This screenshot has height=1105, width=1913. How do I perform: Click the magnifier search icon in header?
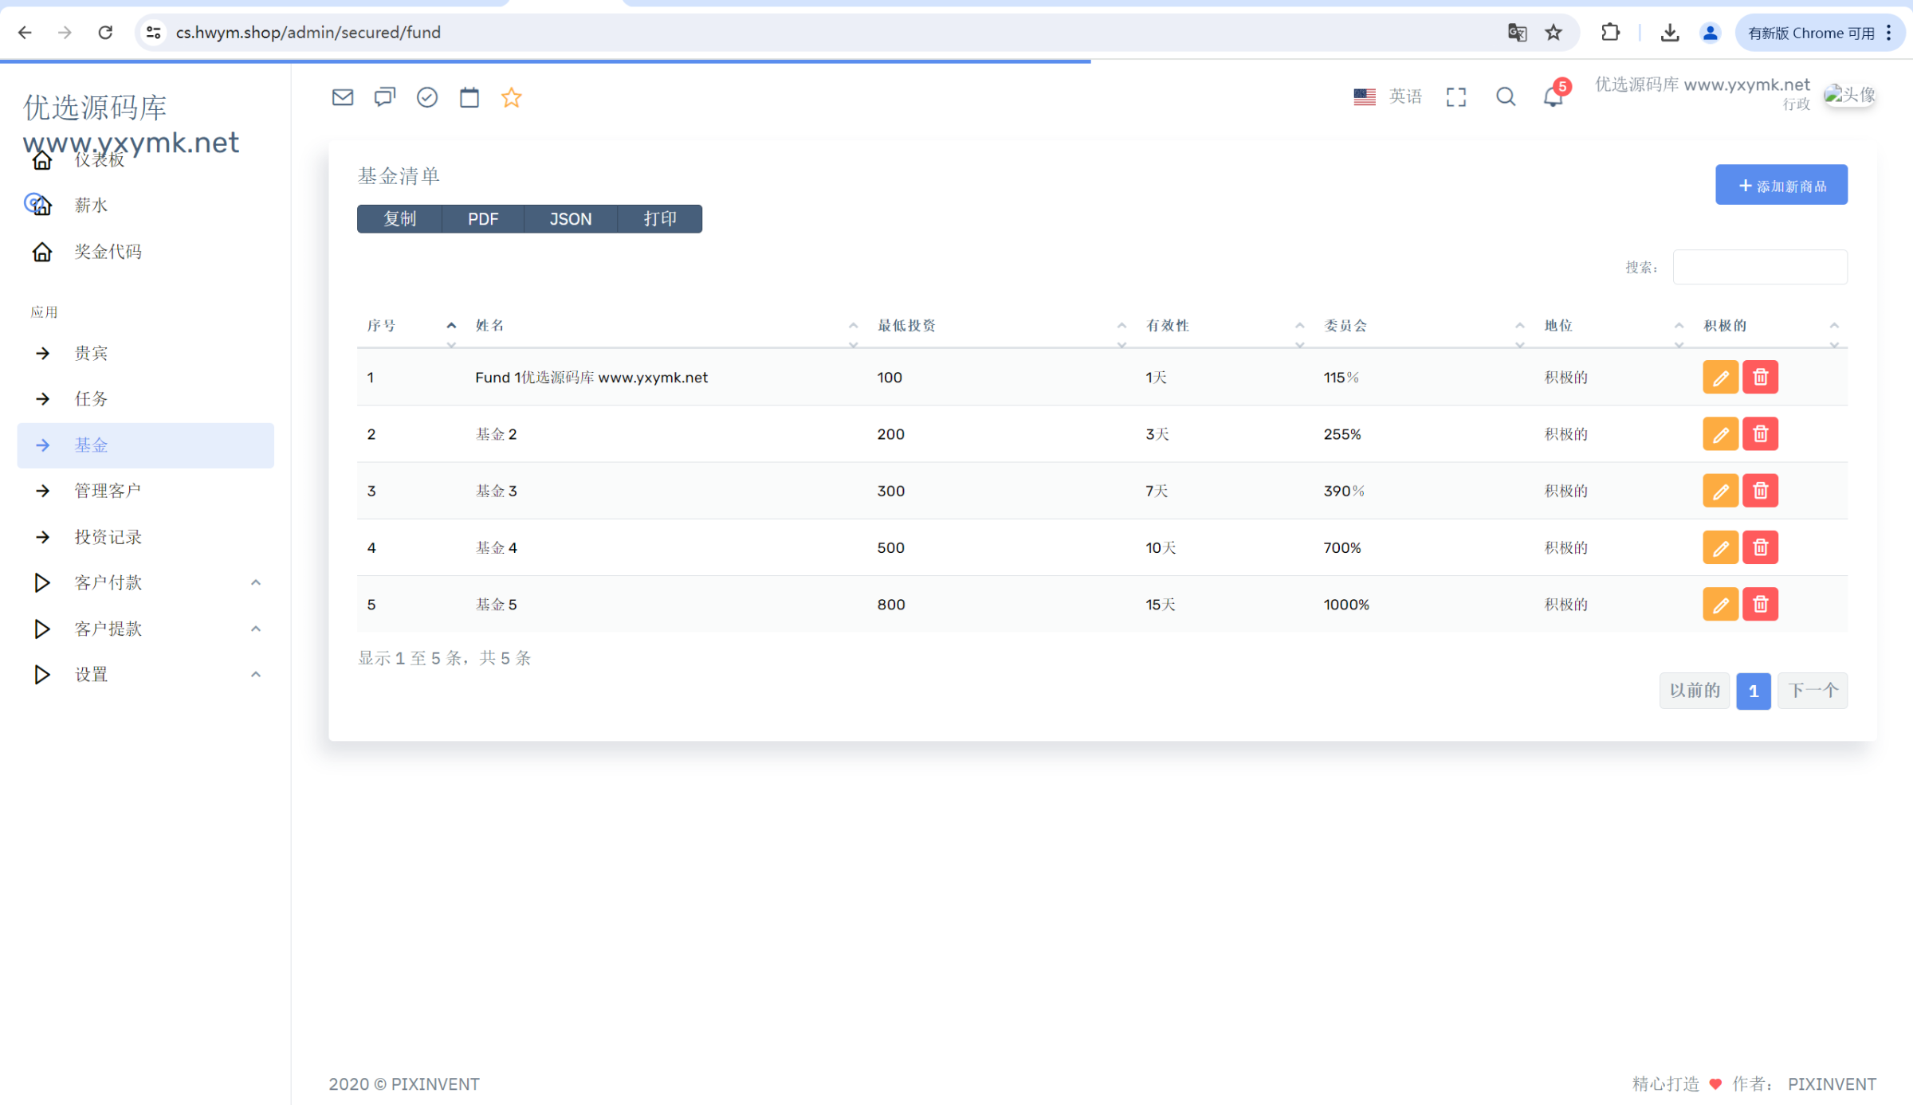[1505, 97]
